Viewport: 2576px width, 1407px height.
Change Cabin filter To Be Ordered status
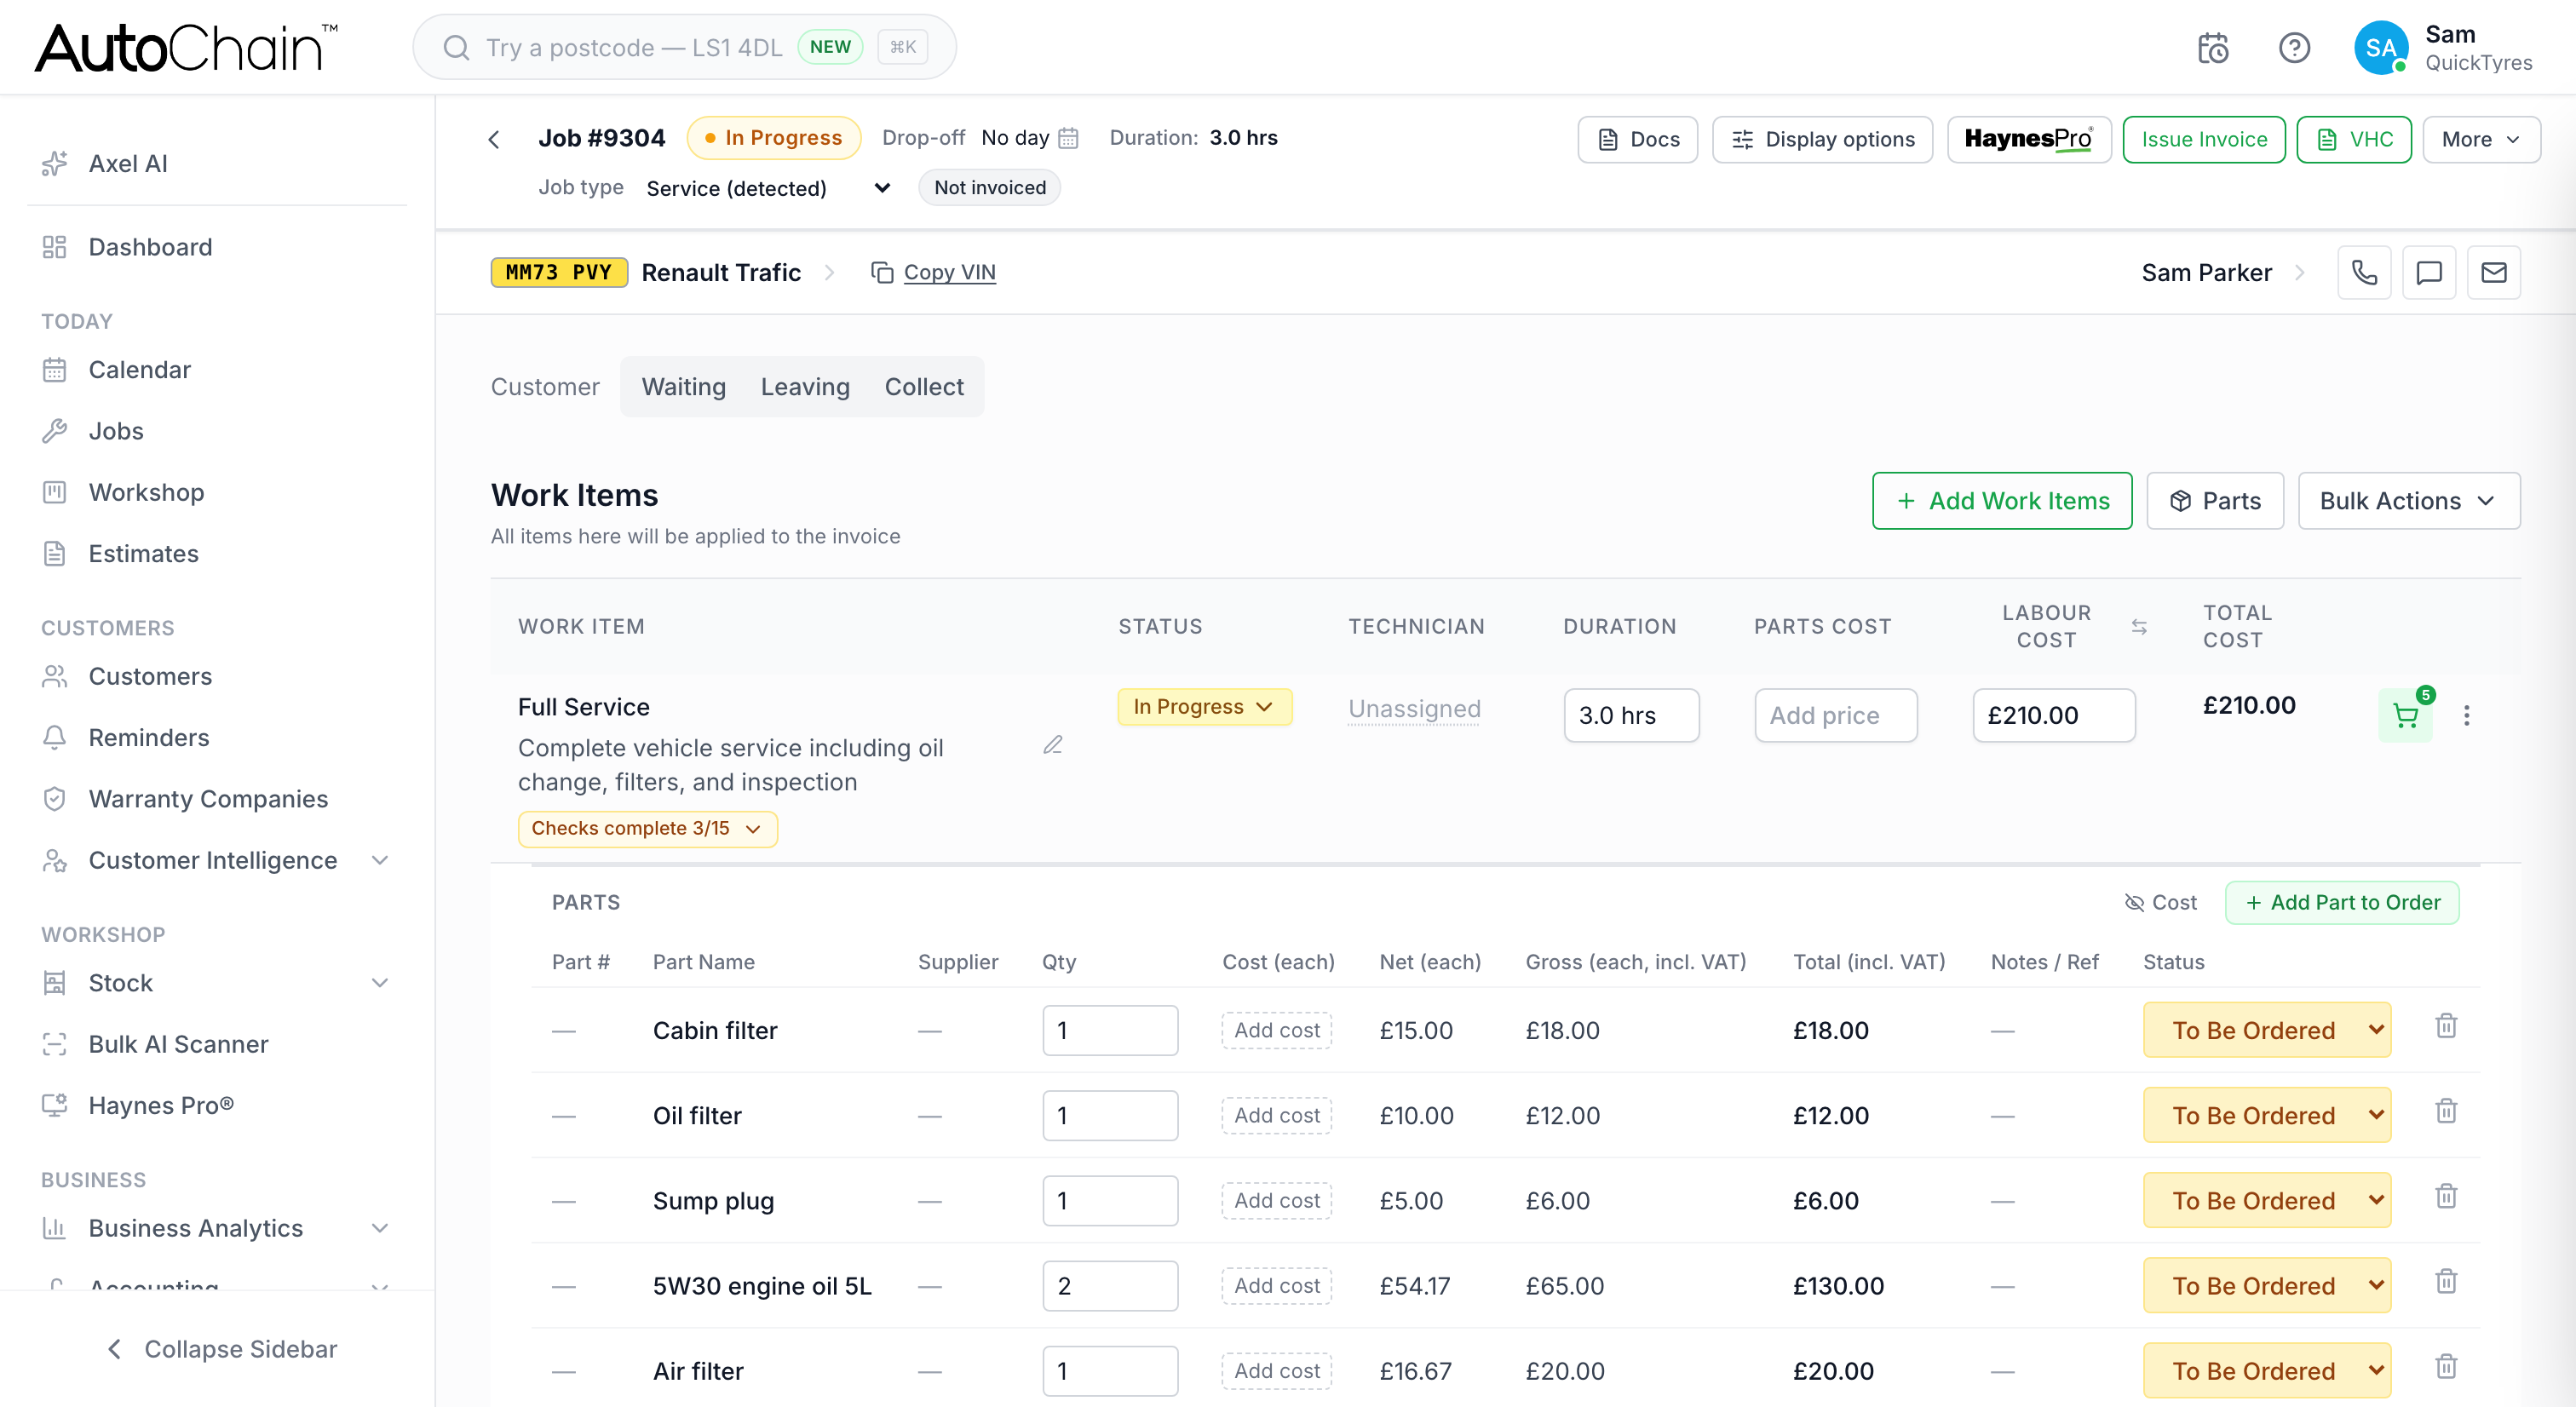[2267, 1030]
